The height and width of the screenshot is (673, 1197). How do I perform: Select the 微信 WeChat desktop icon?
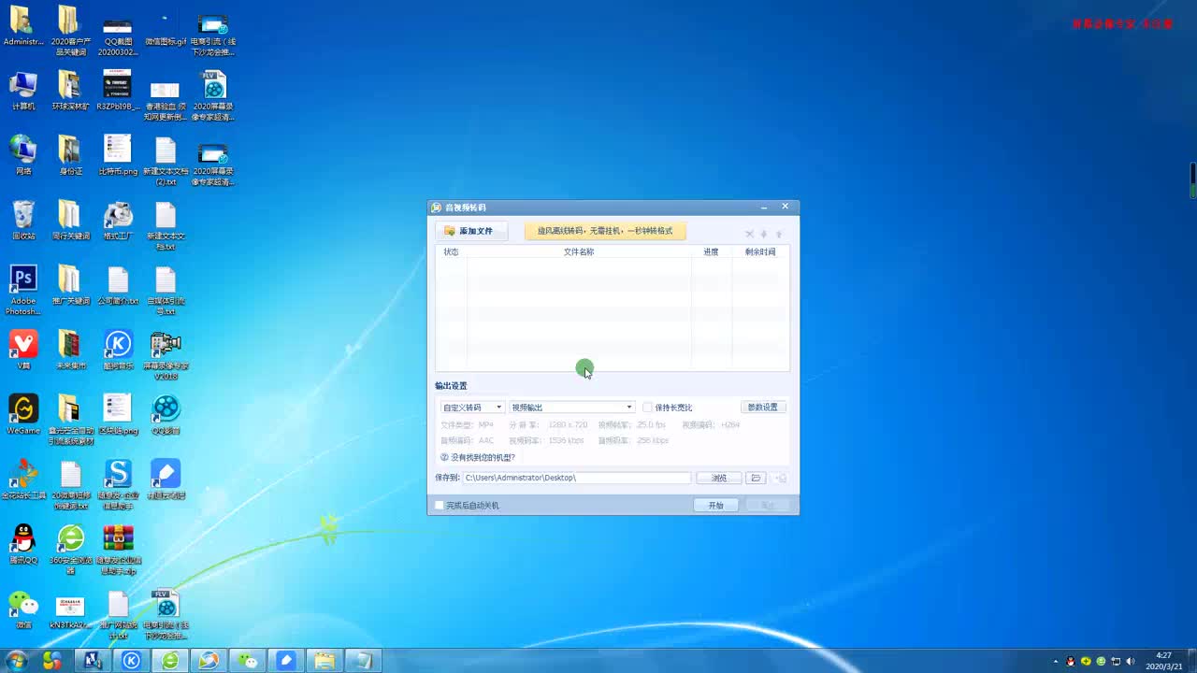(x=23, y=608)
